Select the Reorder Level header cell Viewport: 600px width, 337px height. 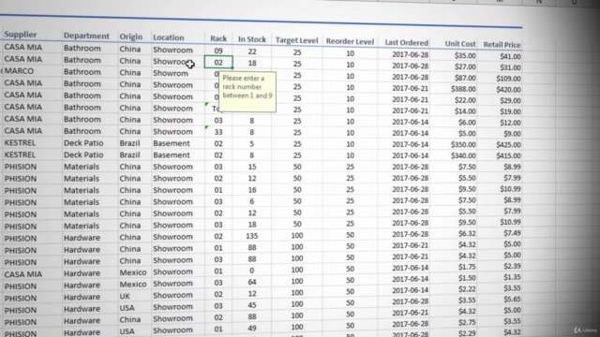(x=350, y=41)
